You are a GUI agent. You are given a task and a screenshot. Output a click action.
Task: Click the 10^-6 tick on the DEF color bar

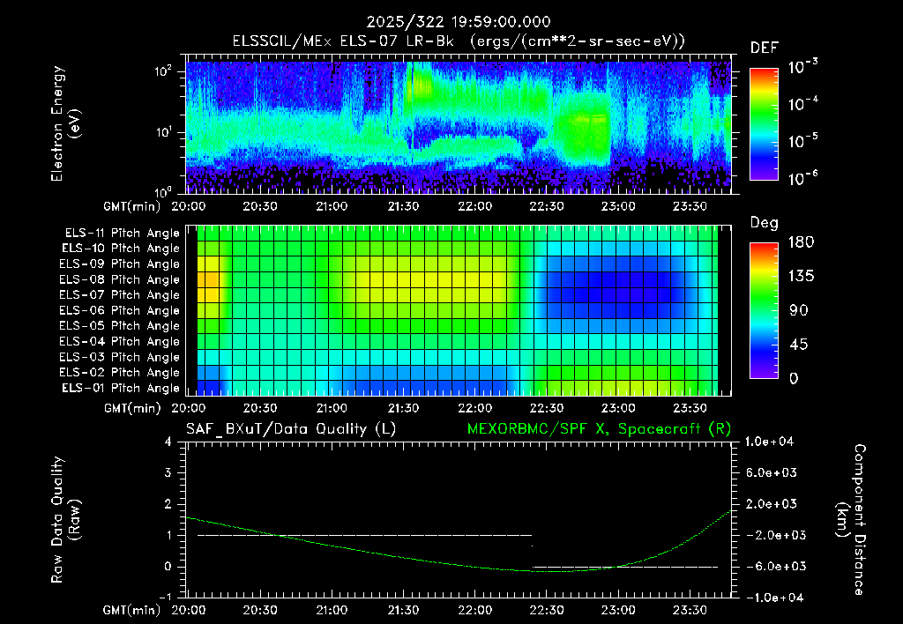tap(802, 178)
